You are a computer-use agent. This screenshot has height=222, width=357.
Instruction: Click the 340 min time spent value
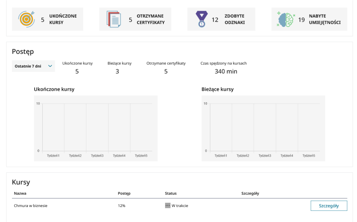(226, 71)
